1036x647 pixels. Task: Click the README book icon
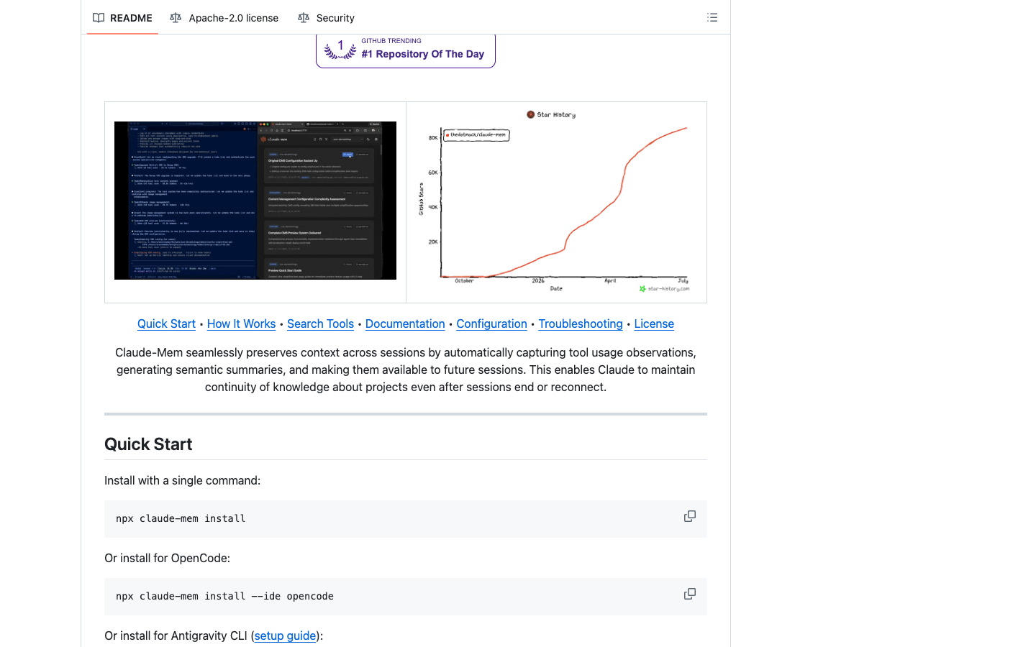(99, 18)
